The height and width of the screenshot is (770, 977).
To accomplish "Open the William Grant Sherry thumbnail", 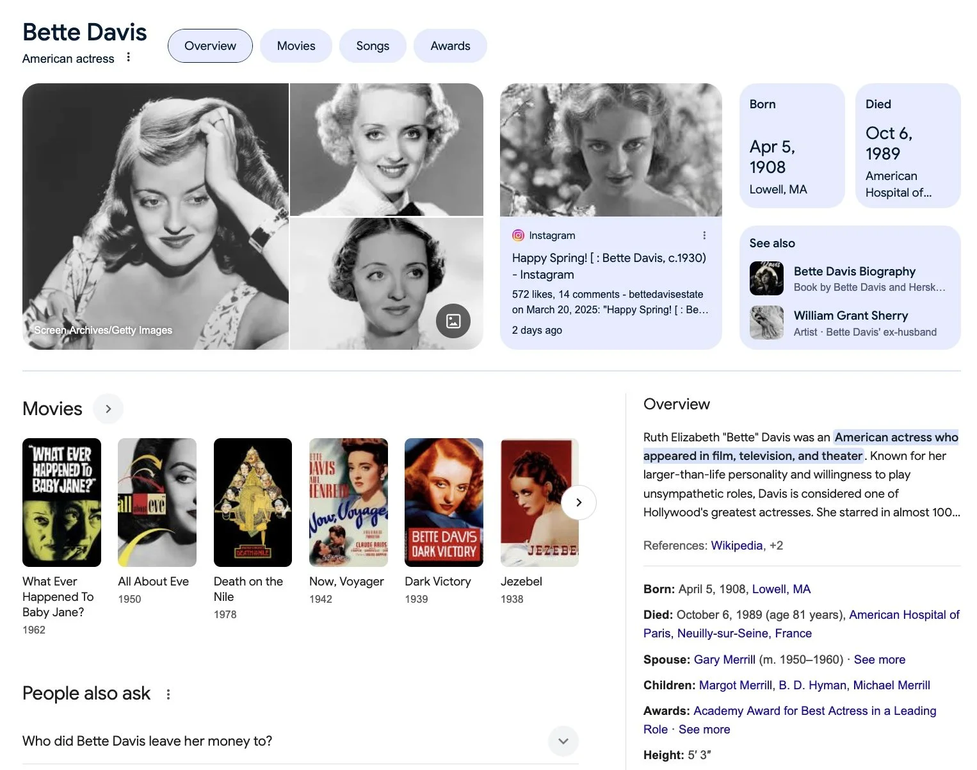I will tap(766, 322).
